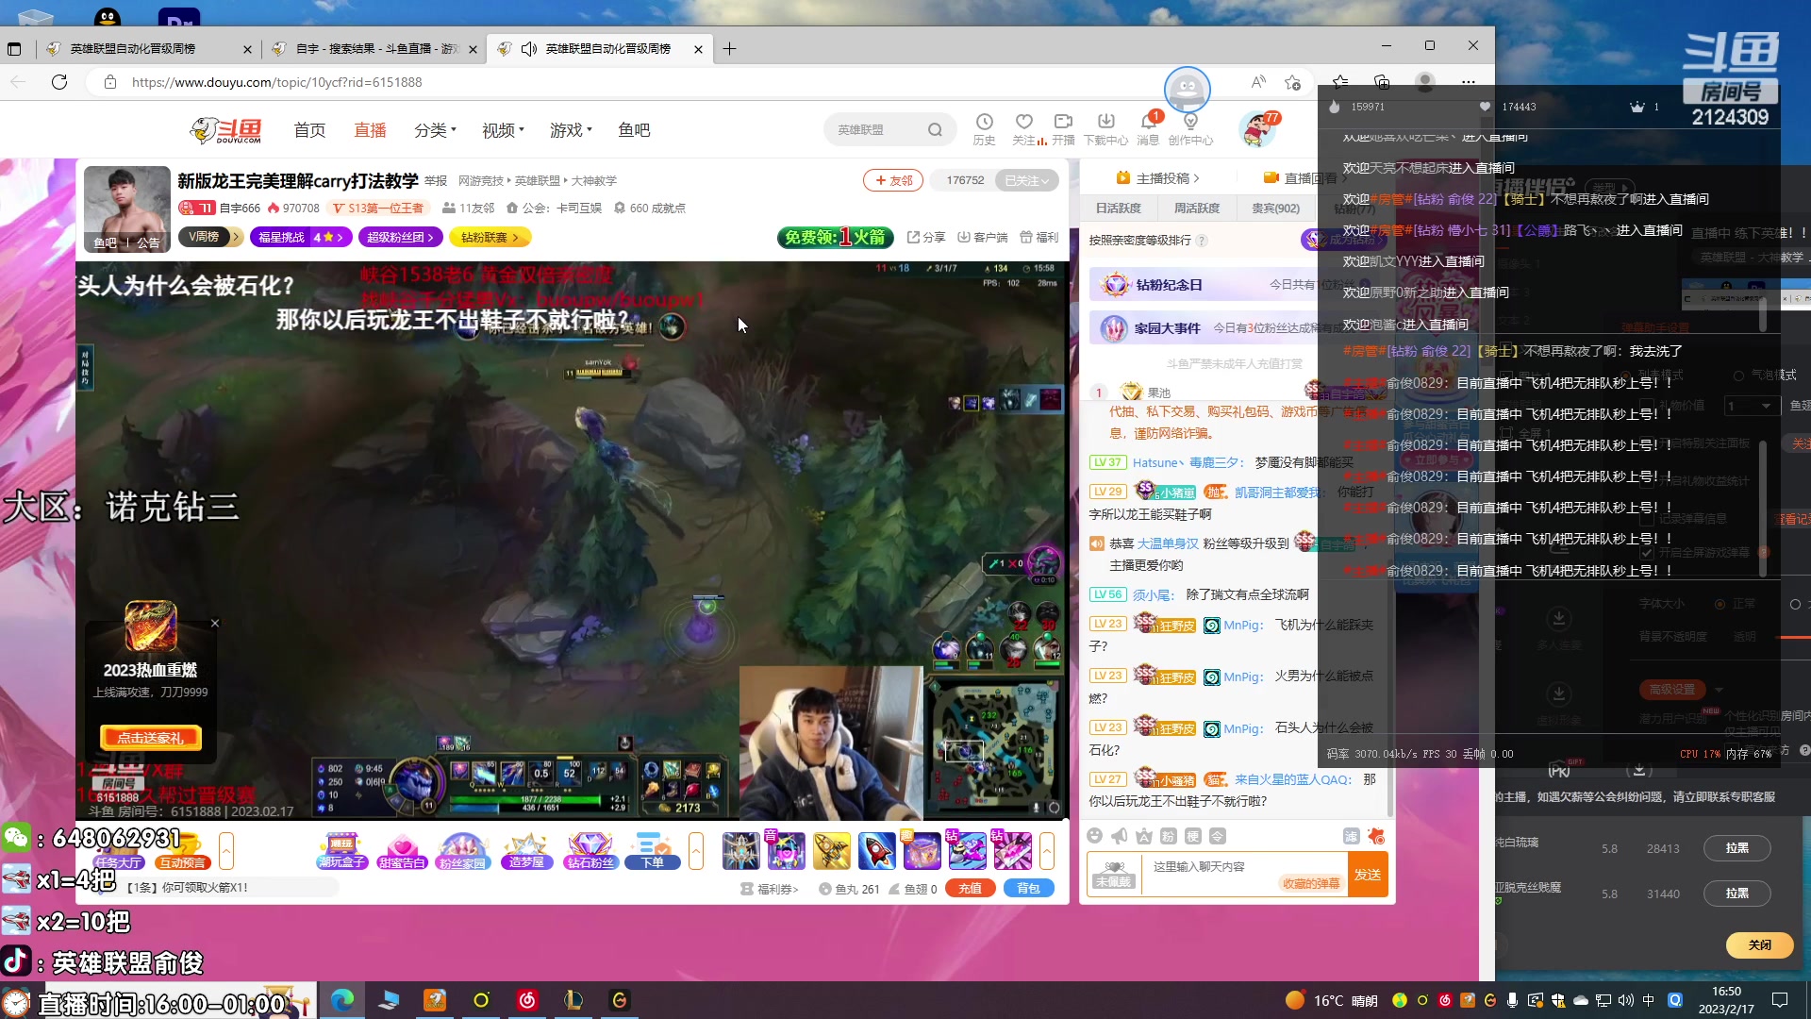This screenshot has width=1811, height=1019.
Task: Switch to the 贵宾(902) tab
Action: (1275, 209)
